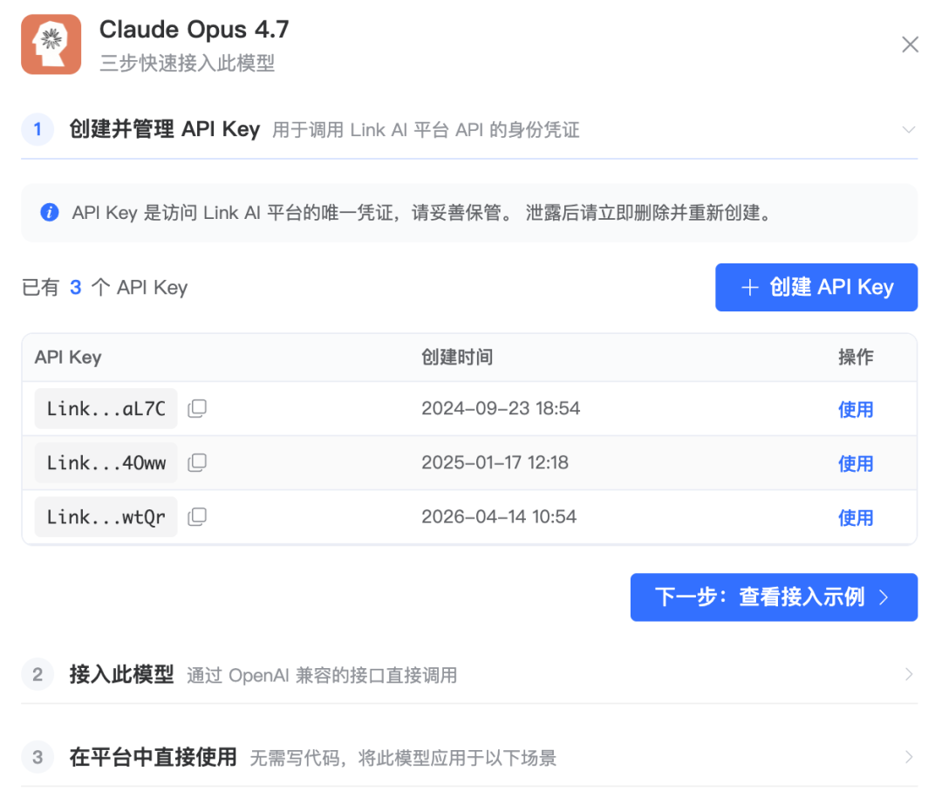Viewport: 942px width, 805px height.
Task: Click the 创建 API Key button
Action: pos(816,287)
